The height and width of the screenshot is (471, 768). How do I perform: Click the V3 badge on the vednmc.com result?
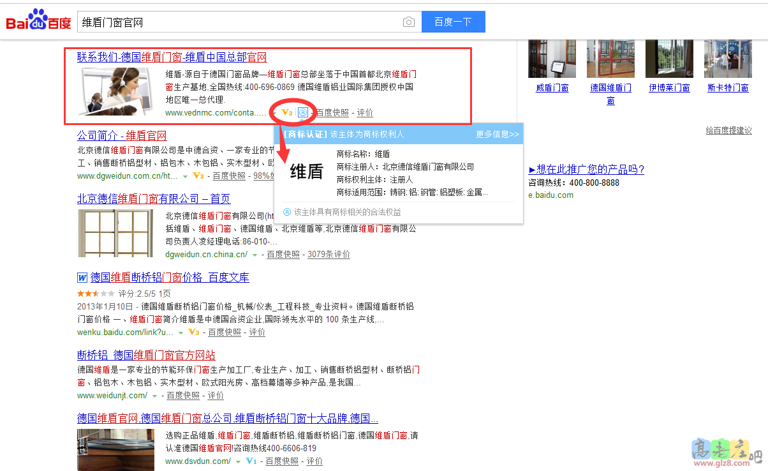point(287,113)
